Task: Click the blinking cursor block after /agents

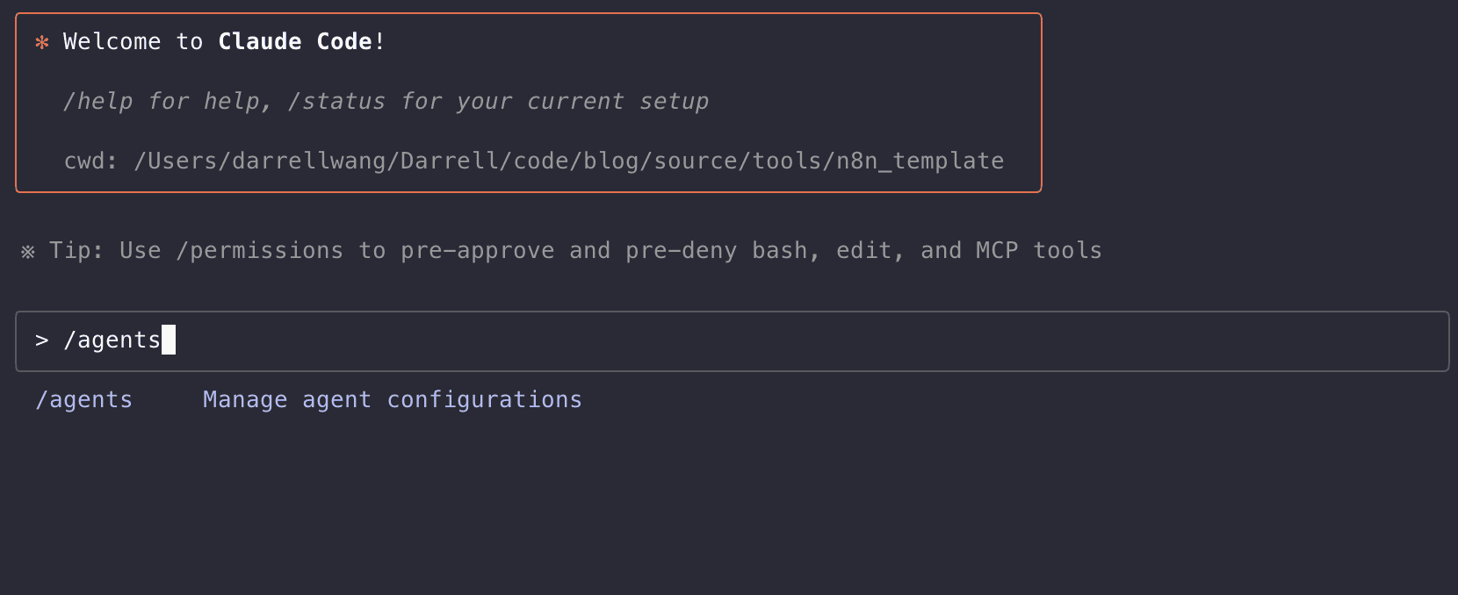Action: pyautogui.click(x=169, y=341)
